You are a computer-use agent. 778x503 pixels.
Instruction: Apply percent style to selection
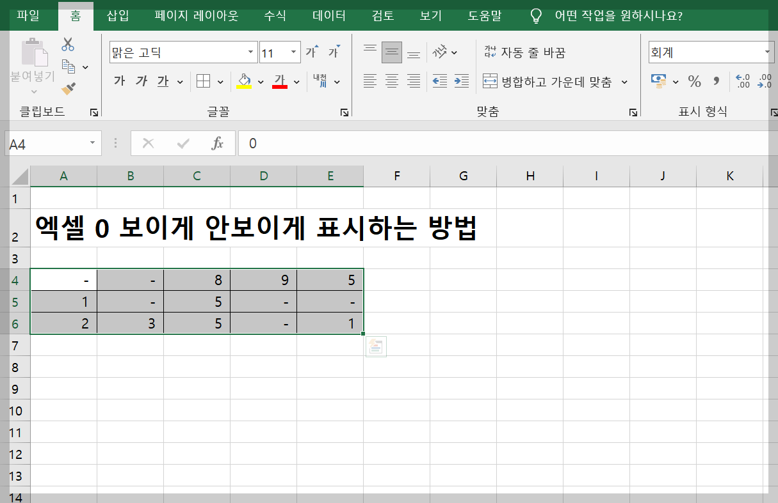pos(693,82)
